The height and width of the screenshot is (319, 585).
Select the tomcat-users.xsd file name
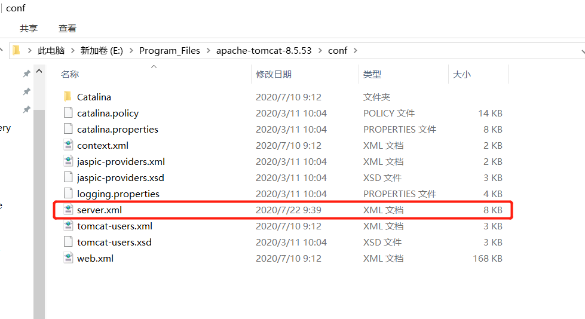pos(114,242)
